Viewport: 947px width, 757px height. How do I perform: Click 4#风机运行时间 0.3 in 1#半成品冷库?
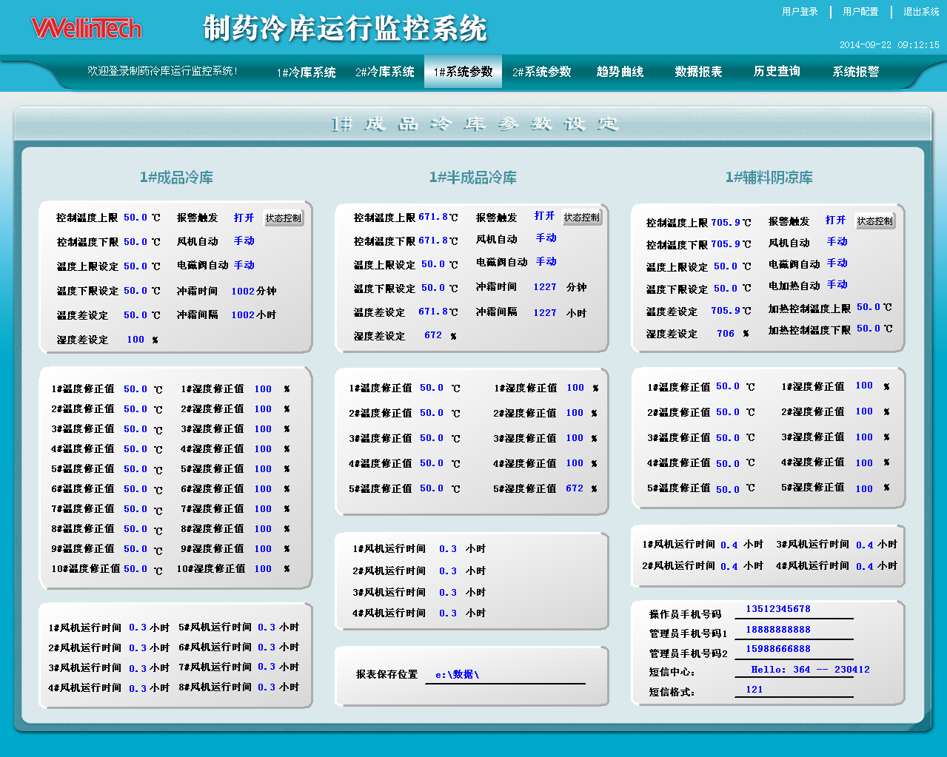[448, 613]
